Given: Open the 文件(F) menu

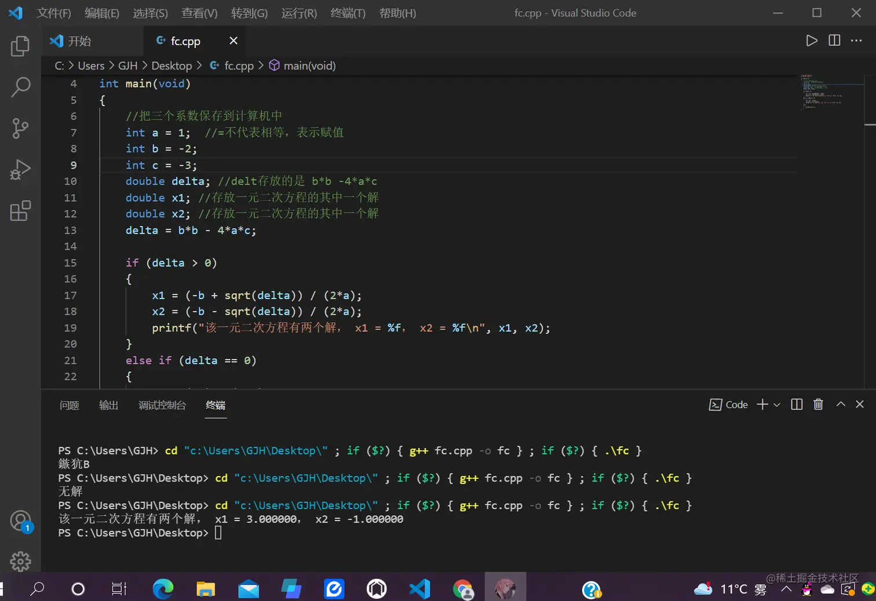Looking at the screenshot, I should [x=54, y=13].
